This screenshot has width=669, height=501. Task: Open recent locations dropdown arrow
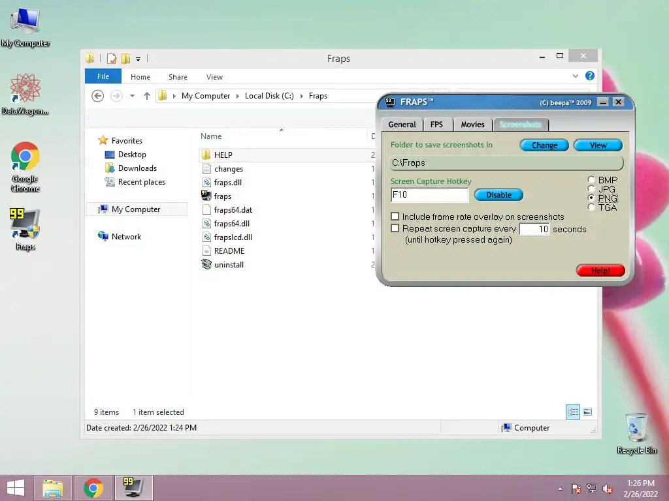tap(132, 96)
